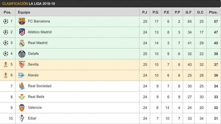The width and height of the screenshot is (221, 124).
Task: Click the Clasificación La Liga 2018-19 title
Action: (28, 4)
